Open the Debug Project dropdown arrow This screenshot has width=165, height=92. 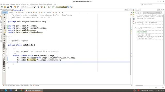point(50,7)
